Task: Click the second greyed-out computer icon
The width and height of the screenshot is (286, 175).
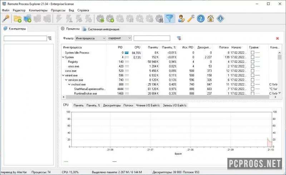Action: (47, 19)
